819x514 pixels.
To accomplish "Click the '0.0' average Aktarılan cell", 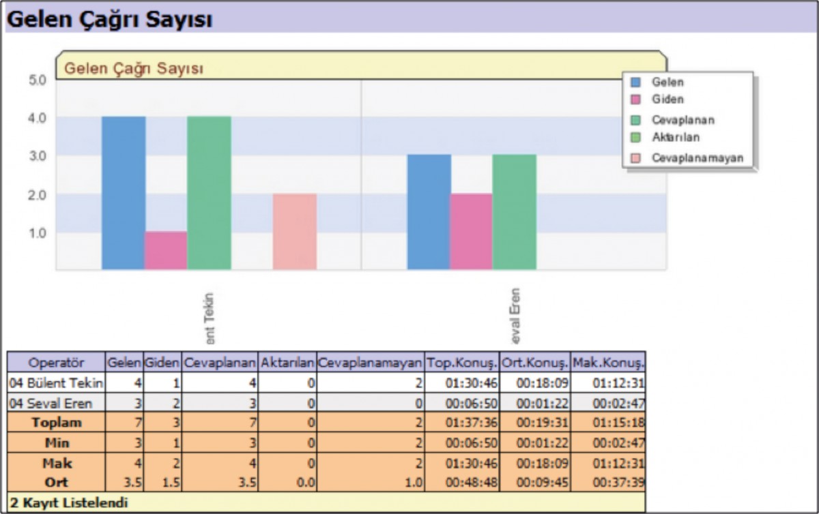I will click(x=287, y=482).
